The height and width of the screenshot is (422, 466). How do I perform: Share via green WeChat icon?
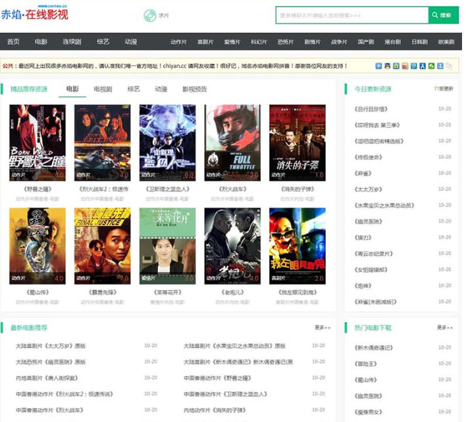click(x=432, y=66)
